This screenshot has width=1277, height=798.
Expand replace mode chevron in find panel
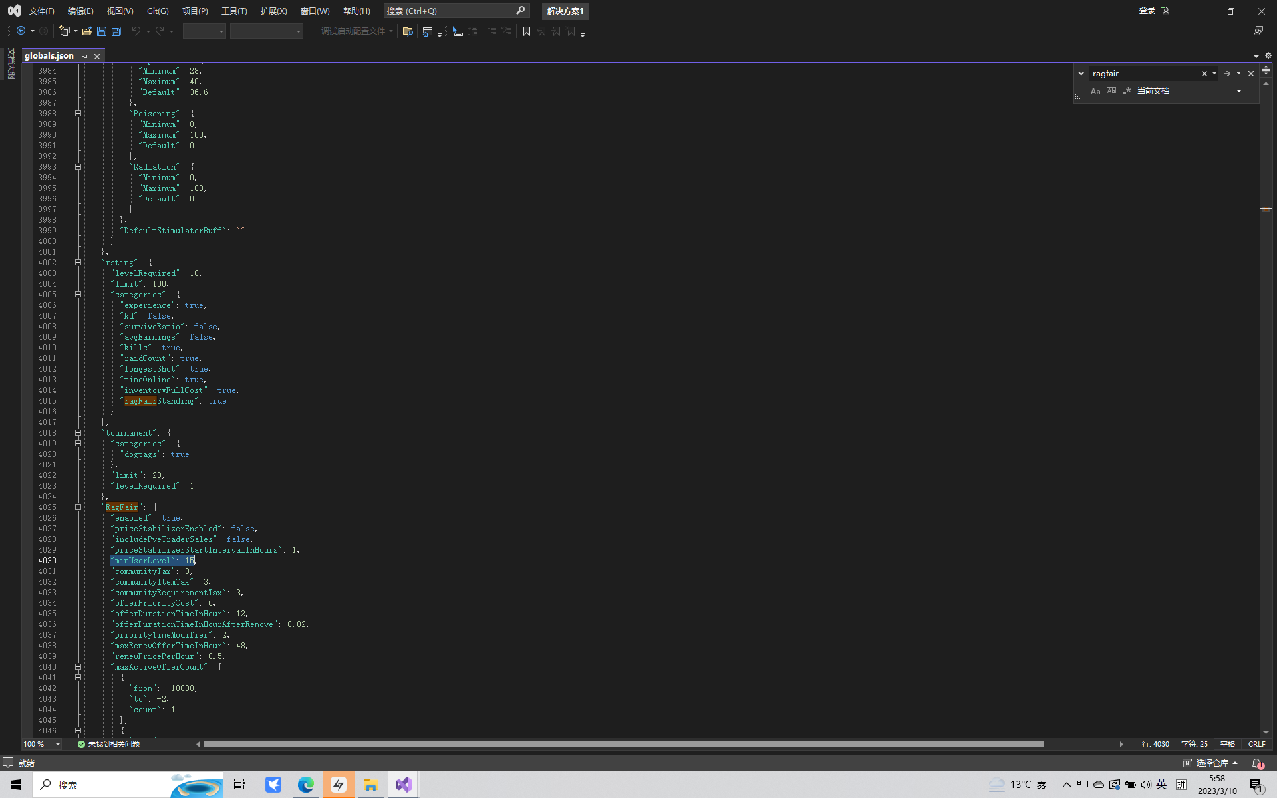tap(1081, 74)
